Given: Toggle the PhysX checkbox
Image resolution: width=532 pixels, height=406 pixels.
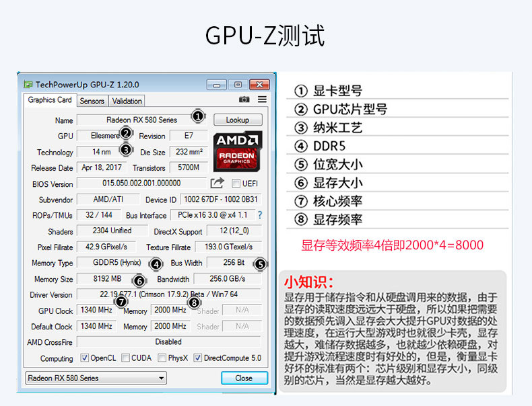Looking at the screenshot, I should (162, 358).
